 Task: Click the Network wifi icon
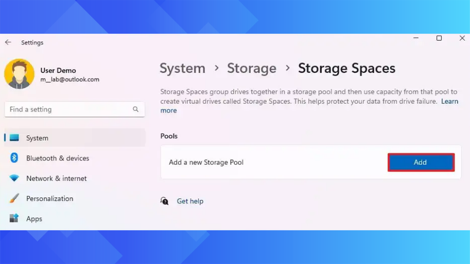[x=14, y=178]
